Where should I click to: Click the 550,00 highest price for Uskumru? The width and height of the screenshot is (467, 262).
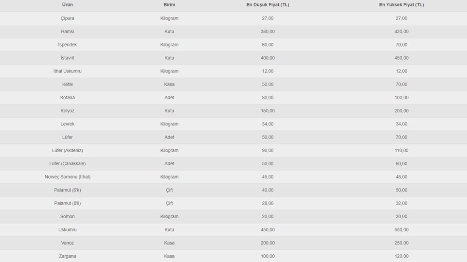401,229
